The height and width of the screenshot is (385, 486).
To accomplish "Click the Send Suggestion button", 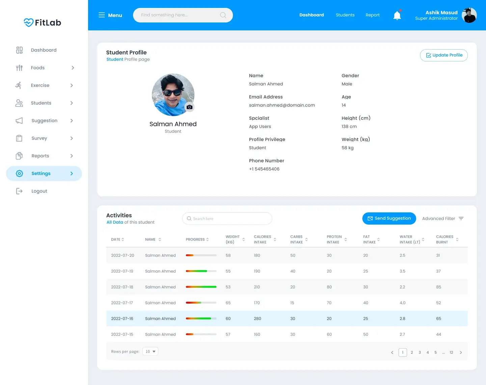I will click(389, 219).
